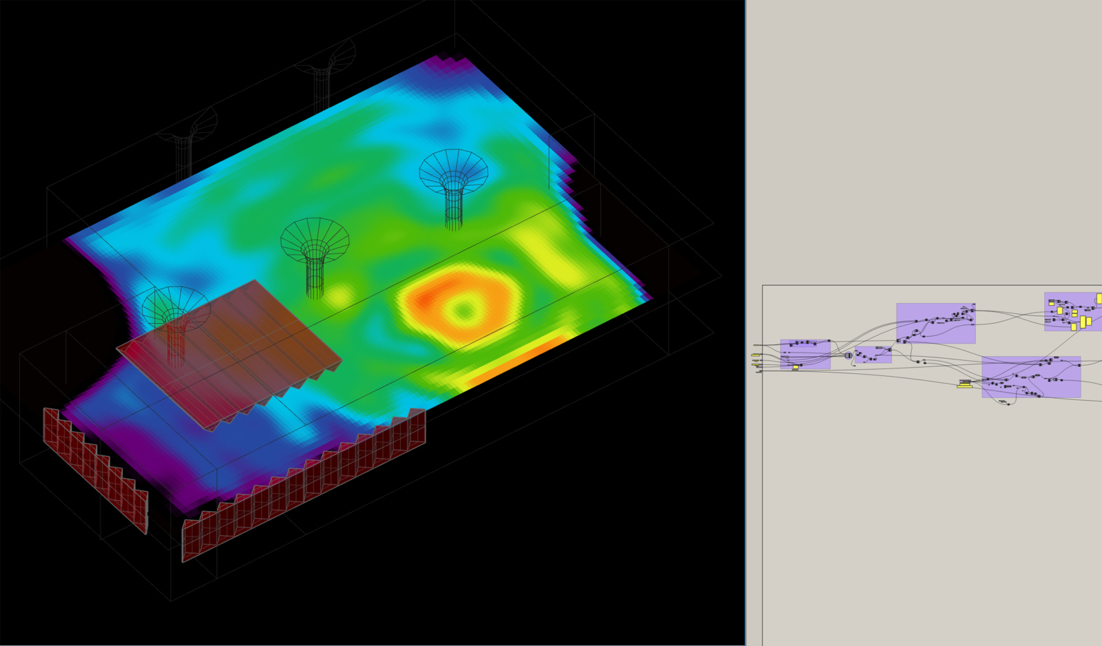Click the orange-yellow strip at heatmap's lower edge
Viewport: 1102px width, 646px height.
coord(517,358)
